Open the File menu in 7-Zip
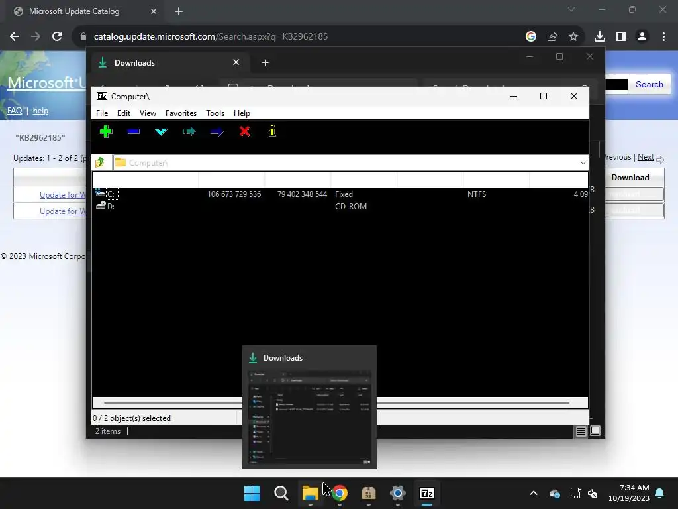 click(102, 113)
